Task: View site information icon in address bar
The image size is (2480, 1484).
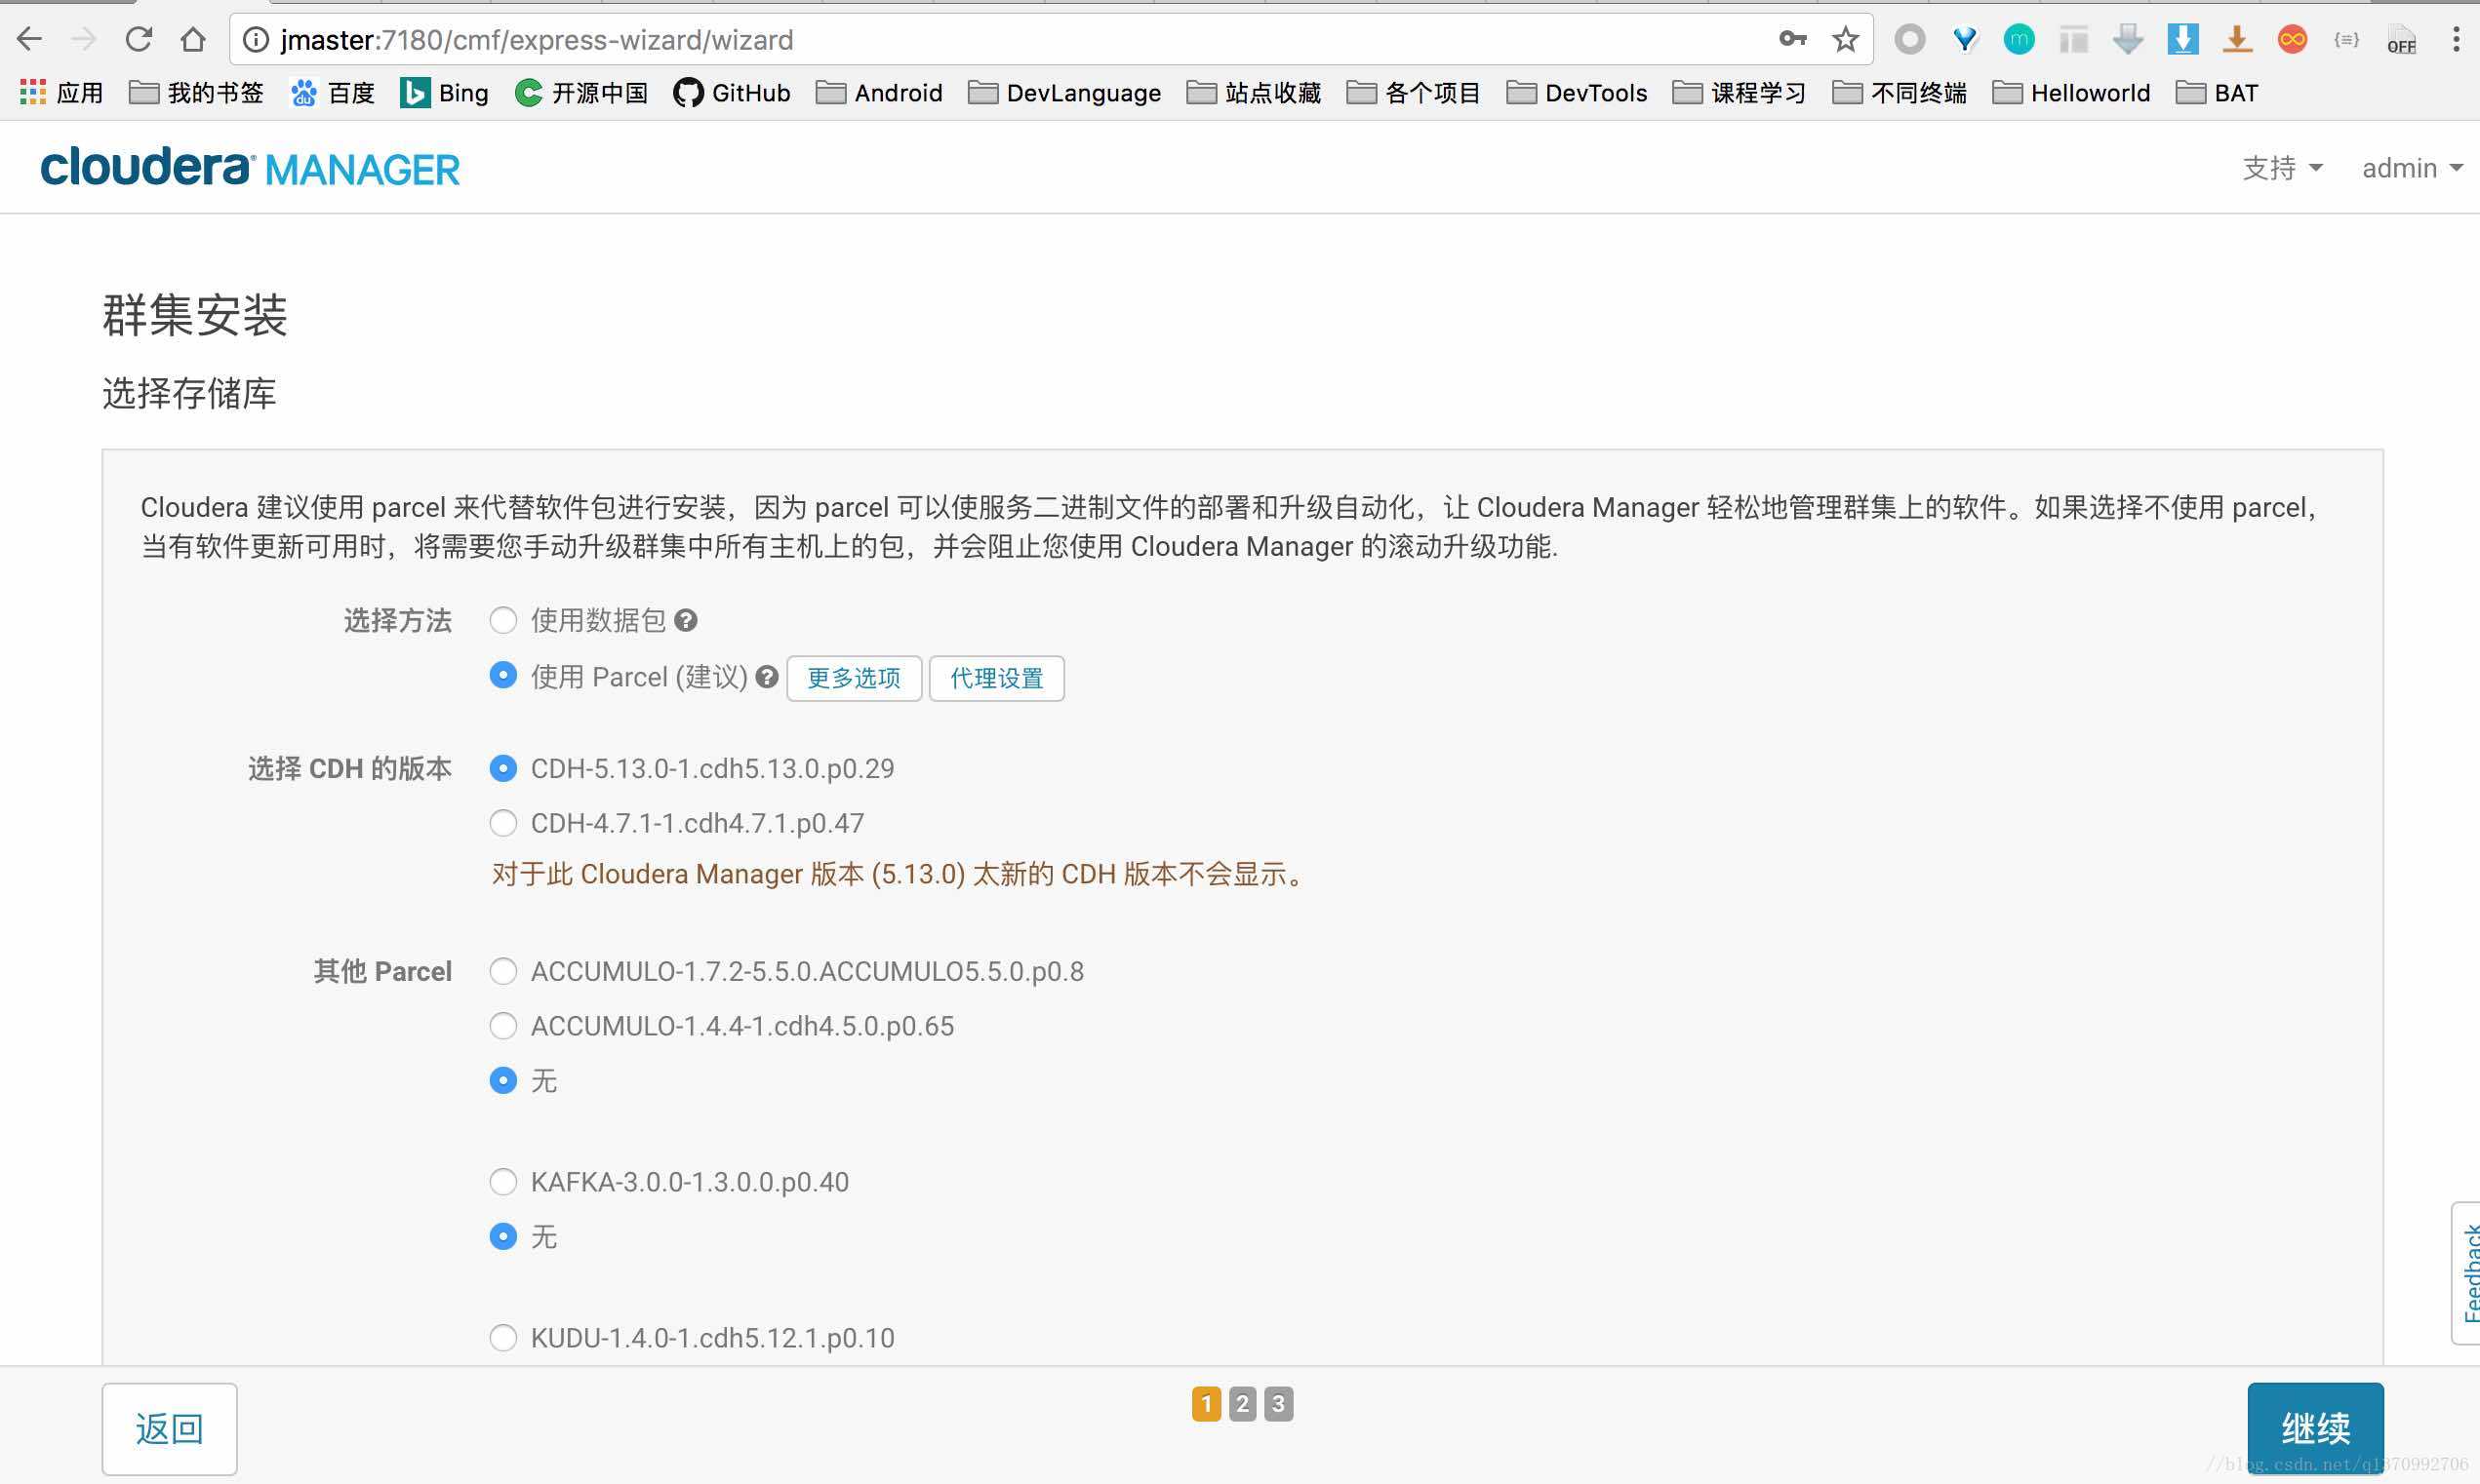Action: click(x=257, y=40)
